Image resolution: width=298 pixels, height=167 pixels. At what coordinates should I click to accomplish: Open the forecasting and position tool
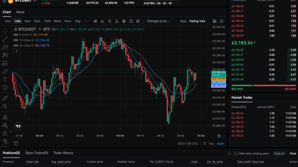[x=5, y=63]
